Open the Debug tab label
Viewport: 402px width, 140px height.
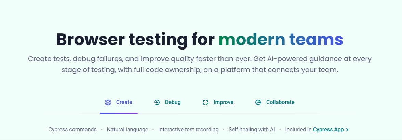coord(173,102)
